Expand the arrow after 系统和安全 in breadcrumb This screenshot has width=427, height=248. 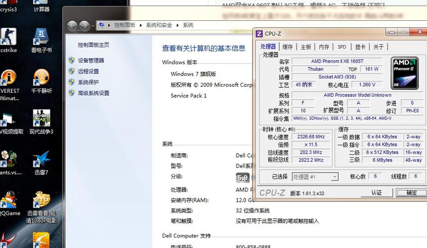click(178, 25)
